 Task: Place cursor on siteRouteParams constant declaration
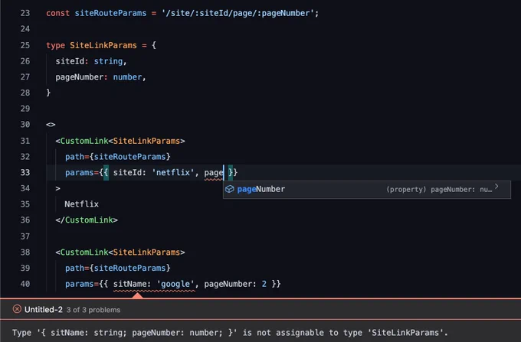[110, 13]
